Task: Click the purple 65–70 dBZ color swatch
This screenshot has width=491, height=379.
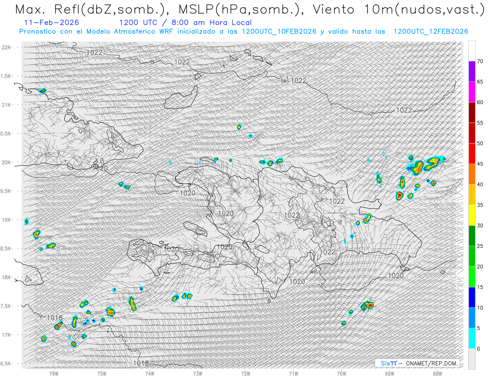Action: coord(472,72)
